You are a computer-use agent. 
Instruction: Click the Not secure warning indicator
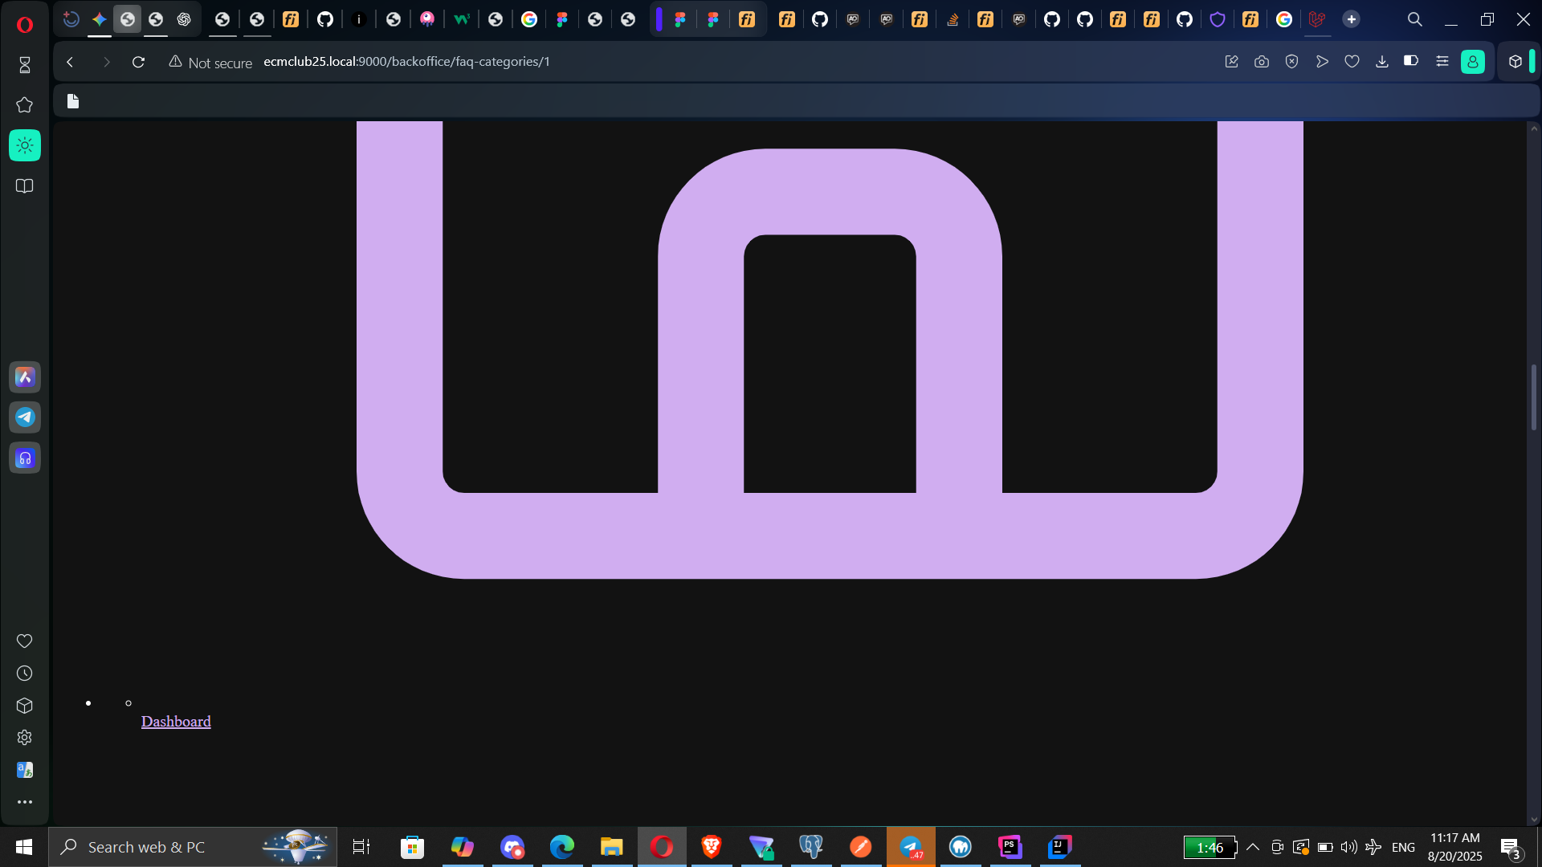point(210,62)
